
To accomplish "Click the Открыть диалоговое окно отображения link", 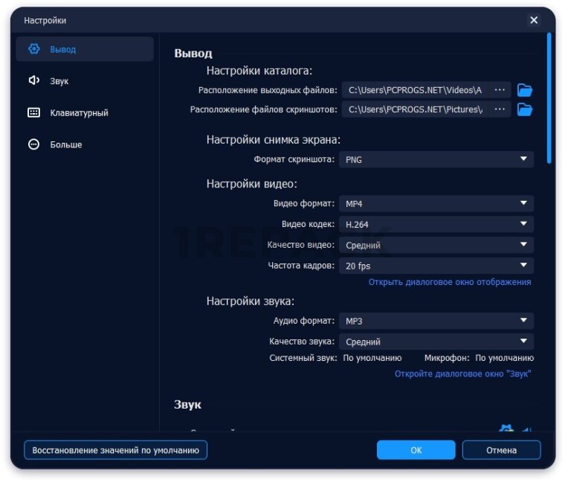I will click(450, 282).
